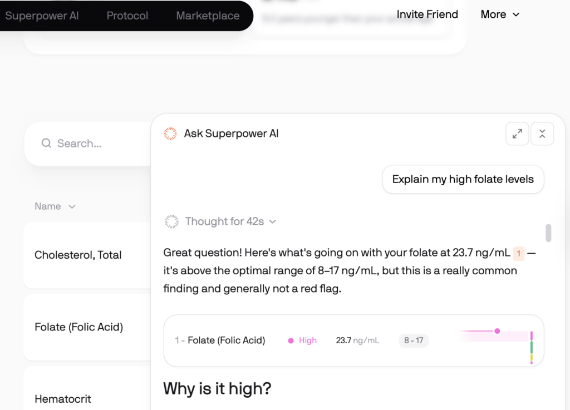The image size is (570, 410).
Task: Expand the Thought for 42s section
Action: pos(231,221)
